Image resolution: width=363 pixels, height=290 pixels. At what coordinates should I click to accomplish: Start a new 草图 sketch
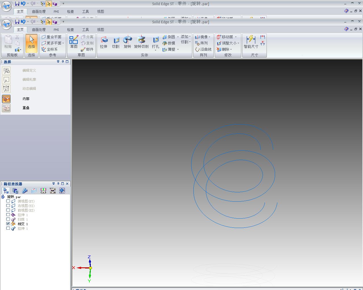tap(74, 42)
